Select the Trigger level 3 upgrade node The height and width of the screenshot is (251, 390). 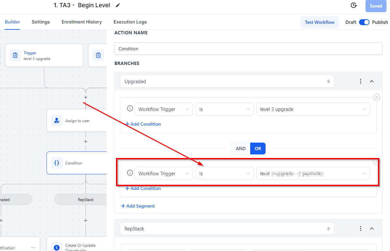(44, 55)
